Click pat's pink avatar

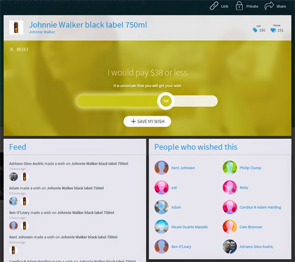[x=161, y=188]
